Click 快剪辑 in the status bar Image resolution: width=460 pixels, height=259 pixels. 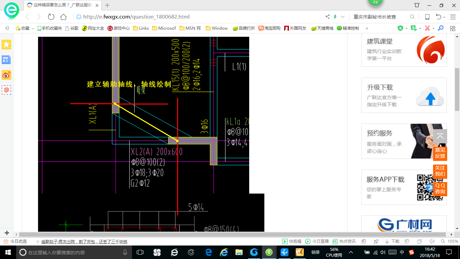pos(292,241)
